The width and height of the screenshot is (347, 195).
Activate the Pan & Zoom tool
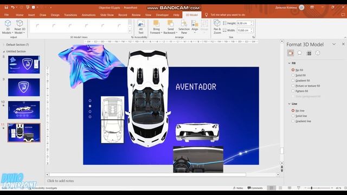pyautogui.click(x=217, y=27)
